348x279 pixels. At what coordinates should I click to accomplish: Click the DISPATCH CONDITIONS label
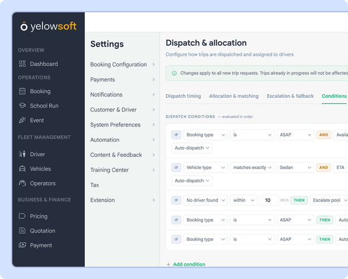(190, 117)
